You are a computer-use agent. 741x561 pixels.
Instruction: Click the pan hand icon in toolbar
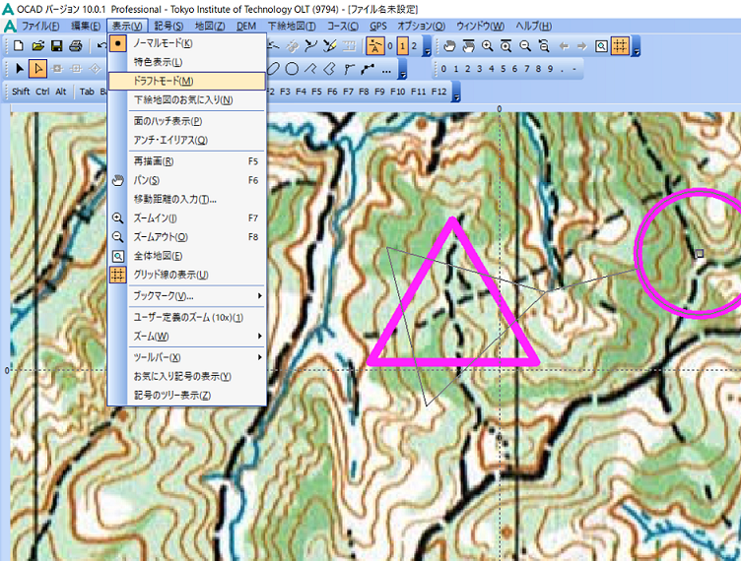click(449, 46)
